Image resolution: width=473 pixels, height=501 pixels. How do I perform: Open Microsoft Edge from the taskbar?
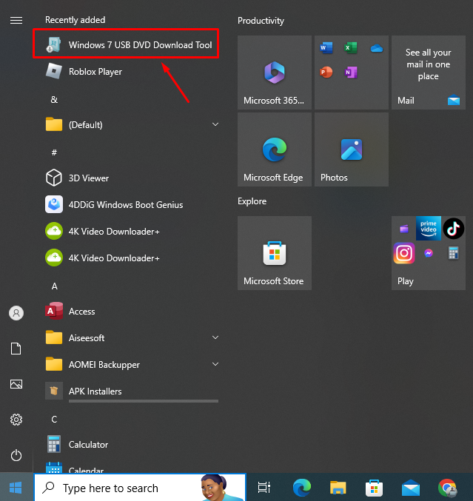point(302,488)
